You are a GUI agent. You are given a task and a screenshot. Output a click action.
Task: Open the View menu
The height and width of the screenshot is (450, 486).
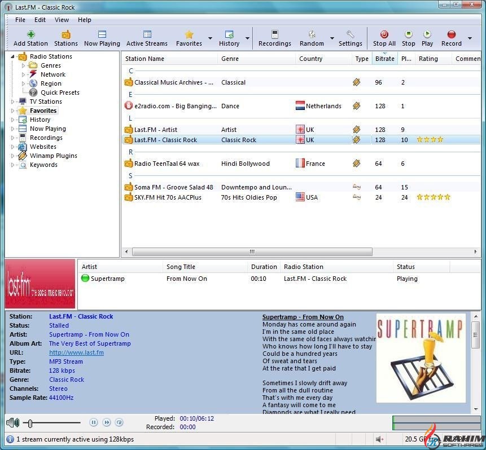pos(62,20)
